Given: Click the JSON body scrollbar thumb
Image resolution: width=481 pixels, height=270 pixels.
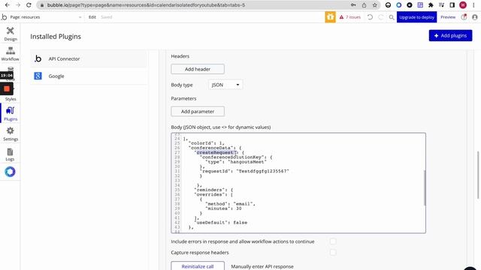Looking at the screenshot, I should coord(425,187).
